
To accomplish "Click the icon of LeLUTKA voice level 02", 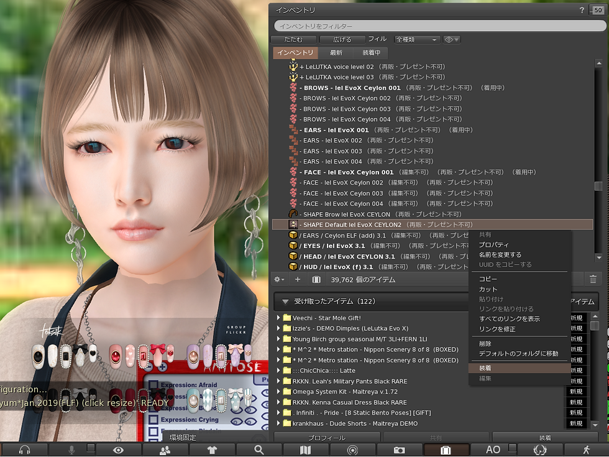I will click(x=293, y=67).
